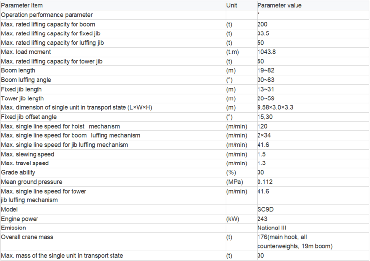Select Fixed jib offset angle label
The width and height of the screenshot is (370, 261).
(29, 117)
